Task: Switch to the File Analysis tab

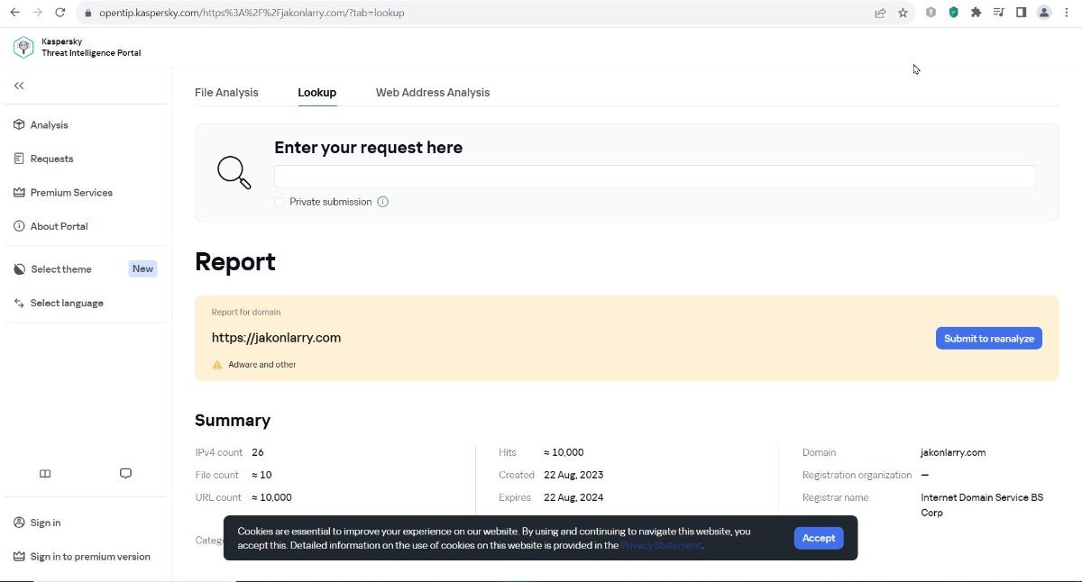Action: (x=226, y=93)
